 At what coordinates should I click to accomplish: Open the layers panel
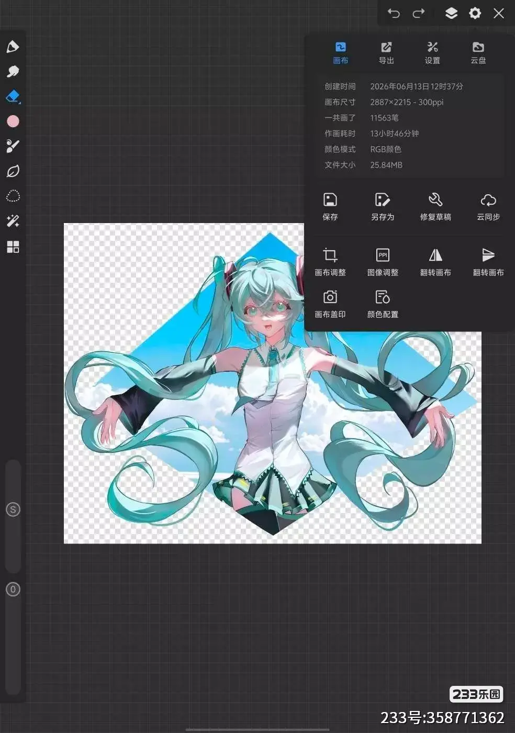[451, 13]
